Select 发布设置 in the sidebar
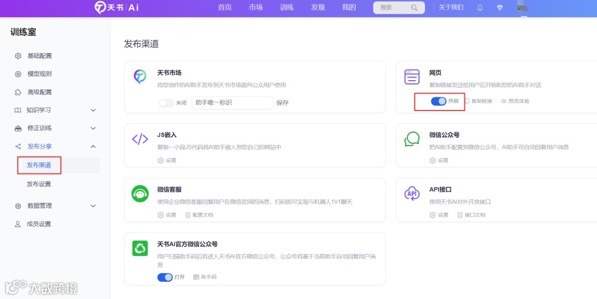 (39, 185)
